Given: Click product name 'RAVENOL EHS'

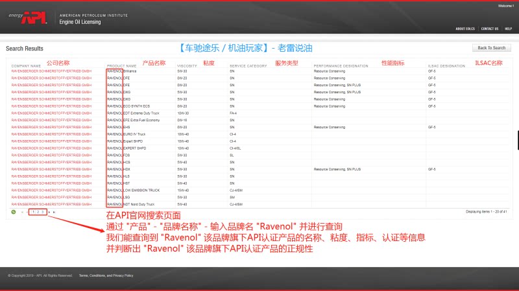Looking at the screenshot, I should pos(119,127).
